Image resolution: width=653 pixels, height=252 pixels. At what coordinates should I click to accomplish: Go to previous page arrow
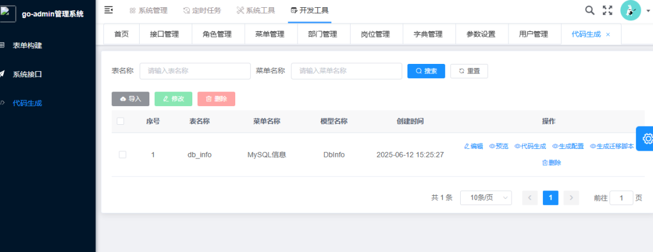[530, 198]
